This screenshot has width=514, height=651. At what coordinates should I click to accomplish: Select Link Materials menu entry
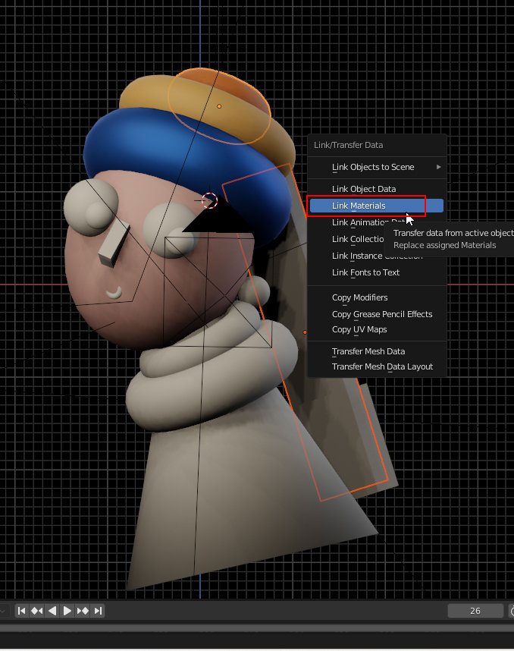coord(377,206)
